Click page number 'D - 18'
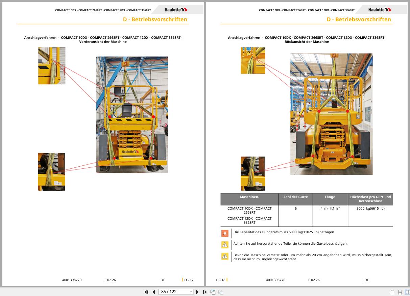Viewport: 410px width, 296px height. coord(221,280)
